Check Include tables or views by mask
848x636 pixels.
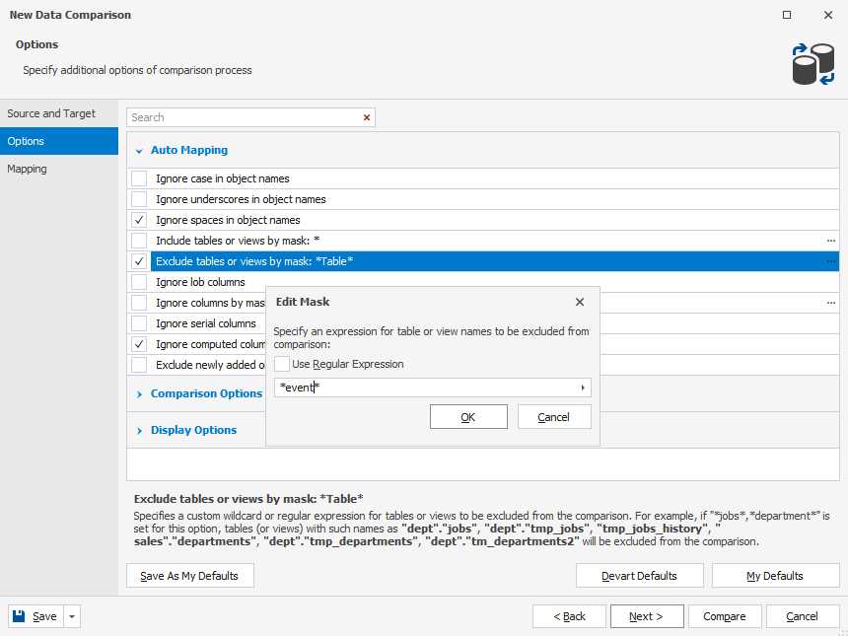pos(139,241)
